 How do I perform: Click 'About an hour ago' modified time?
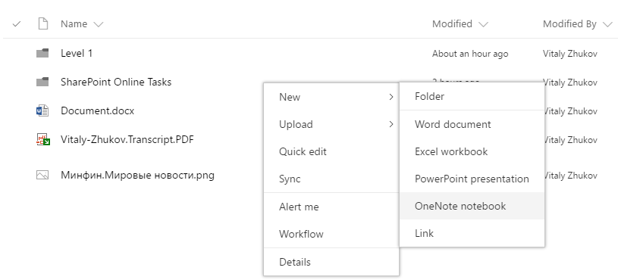point(470,54)
